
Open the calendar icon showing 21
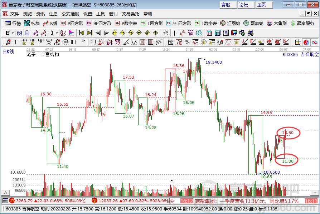point(209,33)
